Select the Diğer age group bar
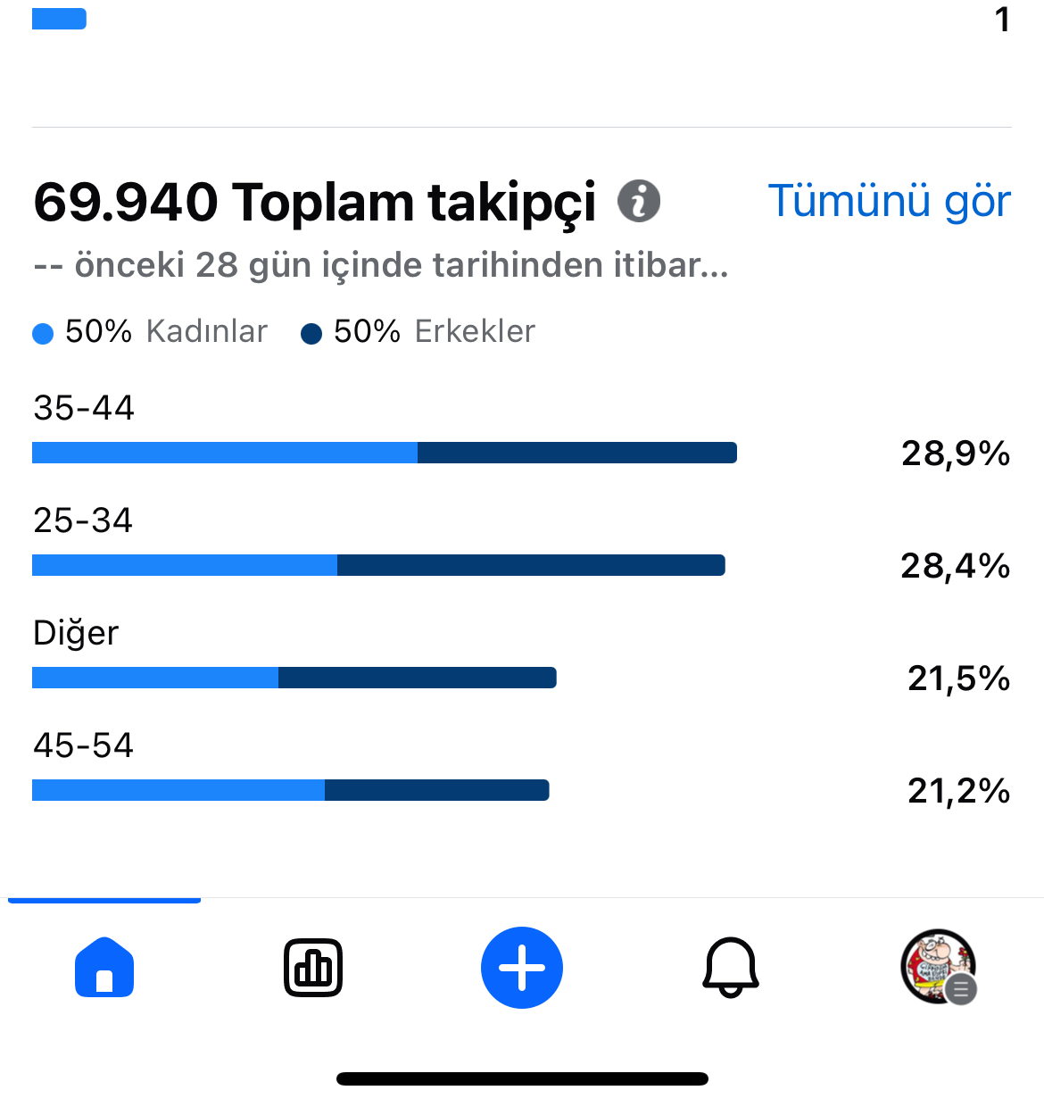1044x1107 pixels. tap(294, 678)
